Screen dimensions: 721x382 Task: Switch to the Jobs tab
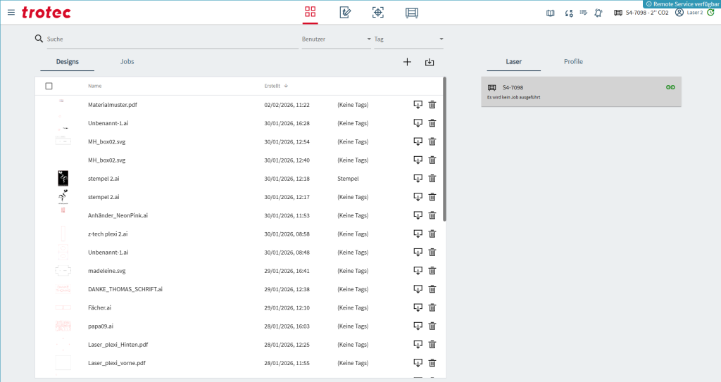(x=127, y=62)
